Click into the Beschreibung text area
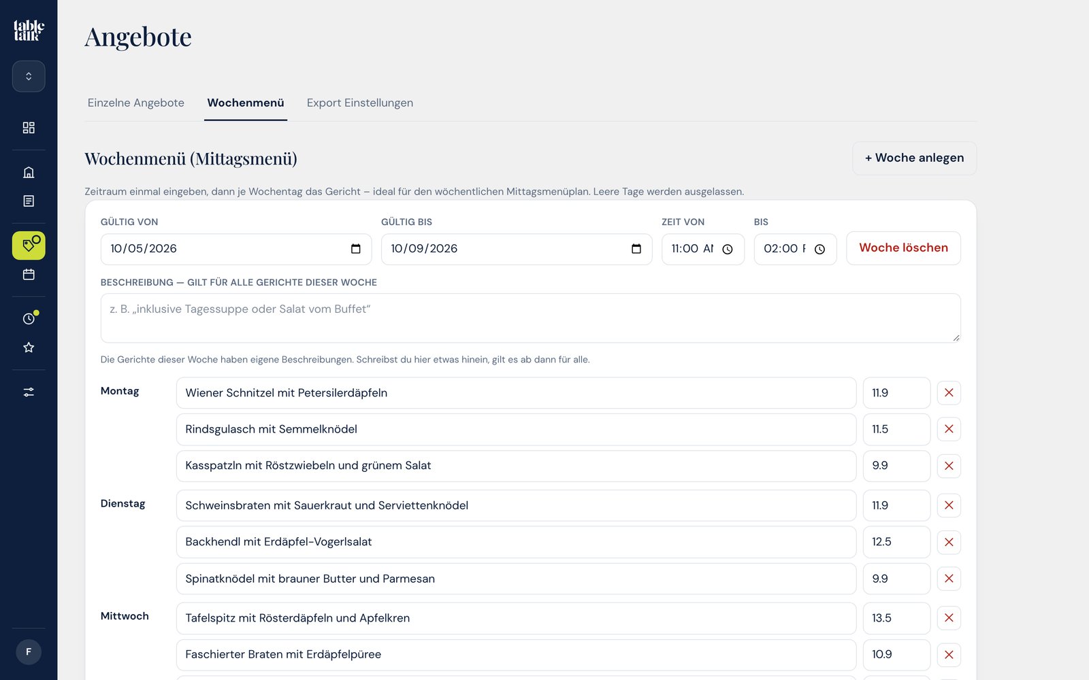 coord(530,318)
